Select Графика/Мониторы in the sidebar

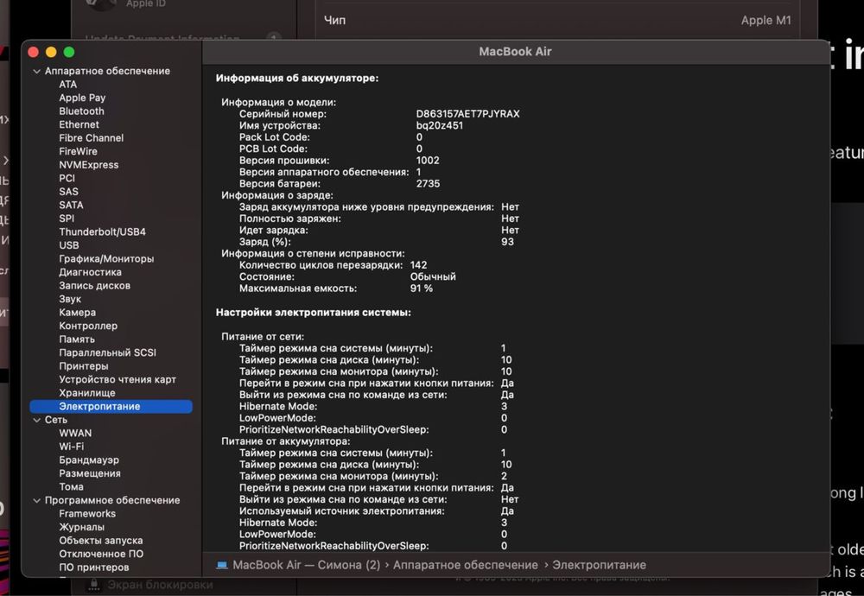[x=106, y=259]
